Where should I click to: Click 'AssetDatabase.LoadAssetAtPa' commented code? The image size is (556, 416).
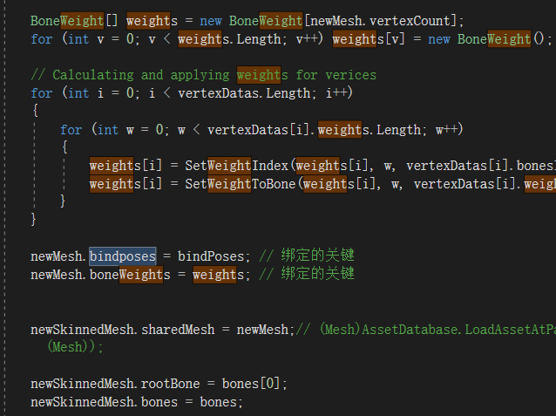(x=459, y=330)
